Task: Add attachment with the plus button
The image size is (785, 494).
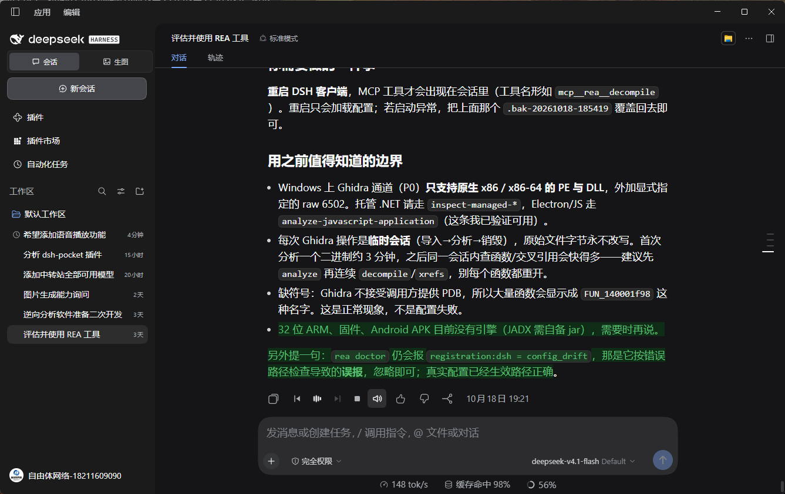Action: (x=271, y=461)
